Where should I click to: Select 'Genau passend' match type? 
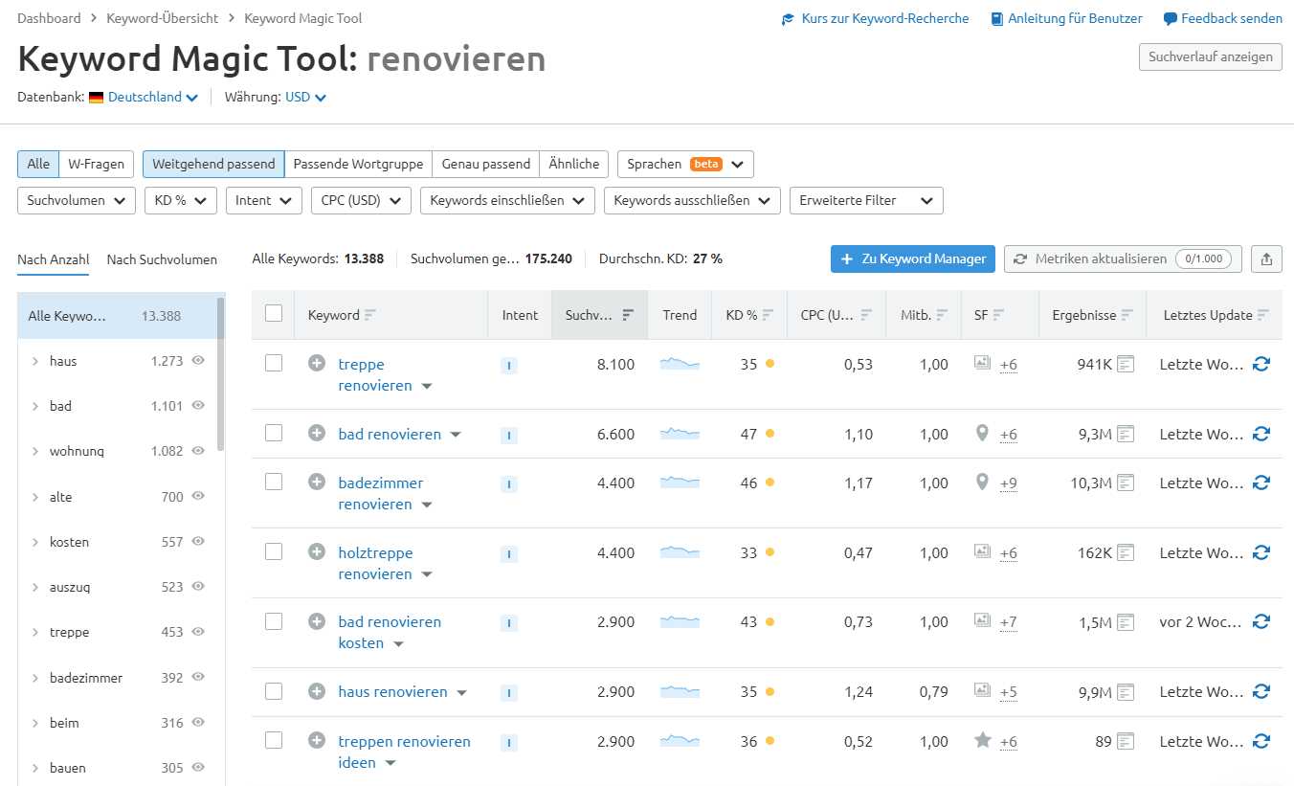[485, 164]
